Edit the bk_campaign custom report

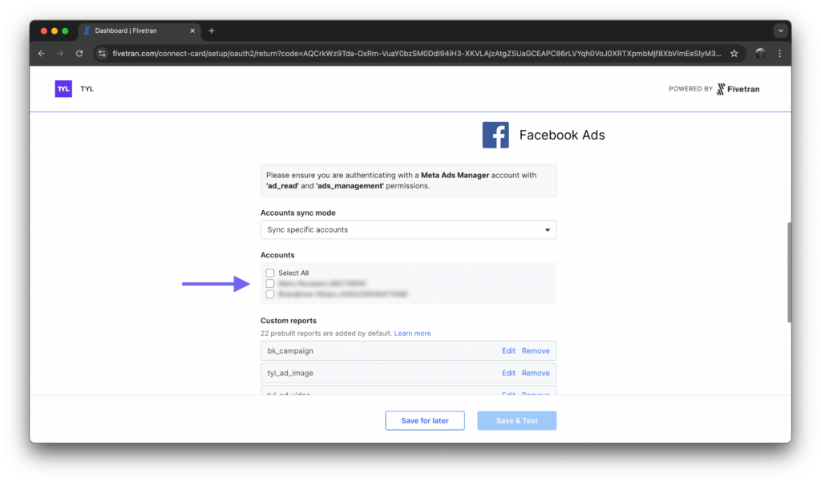(x=508, y=351)
